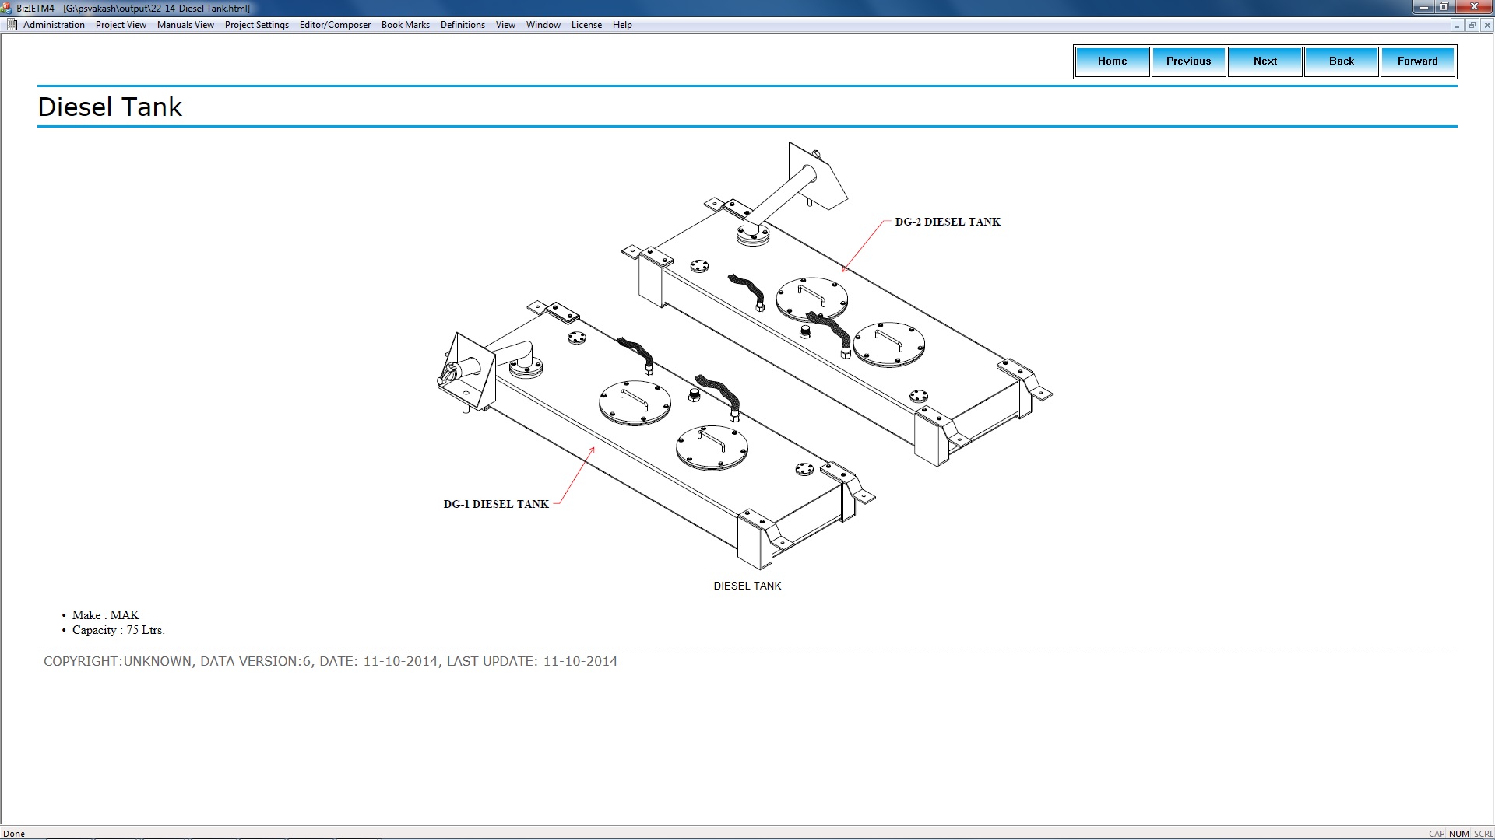Click the BizIETM4 application icon in title bar
The width and height of the screenshot is (1495, 840).
[7, 8]
